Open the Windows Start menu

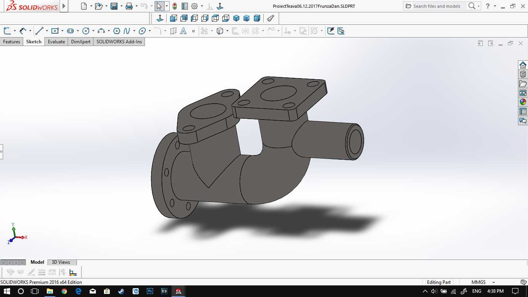(x=7, y=291)
